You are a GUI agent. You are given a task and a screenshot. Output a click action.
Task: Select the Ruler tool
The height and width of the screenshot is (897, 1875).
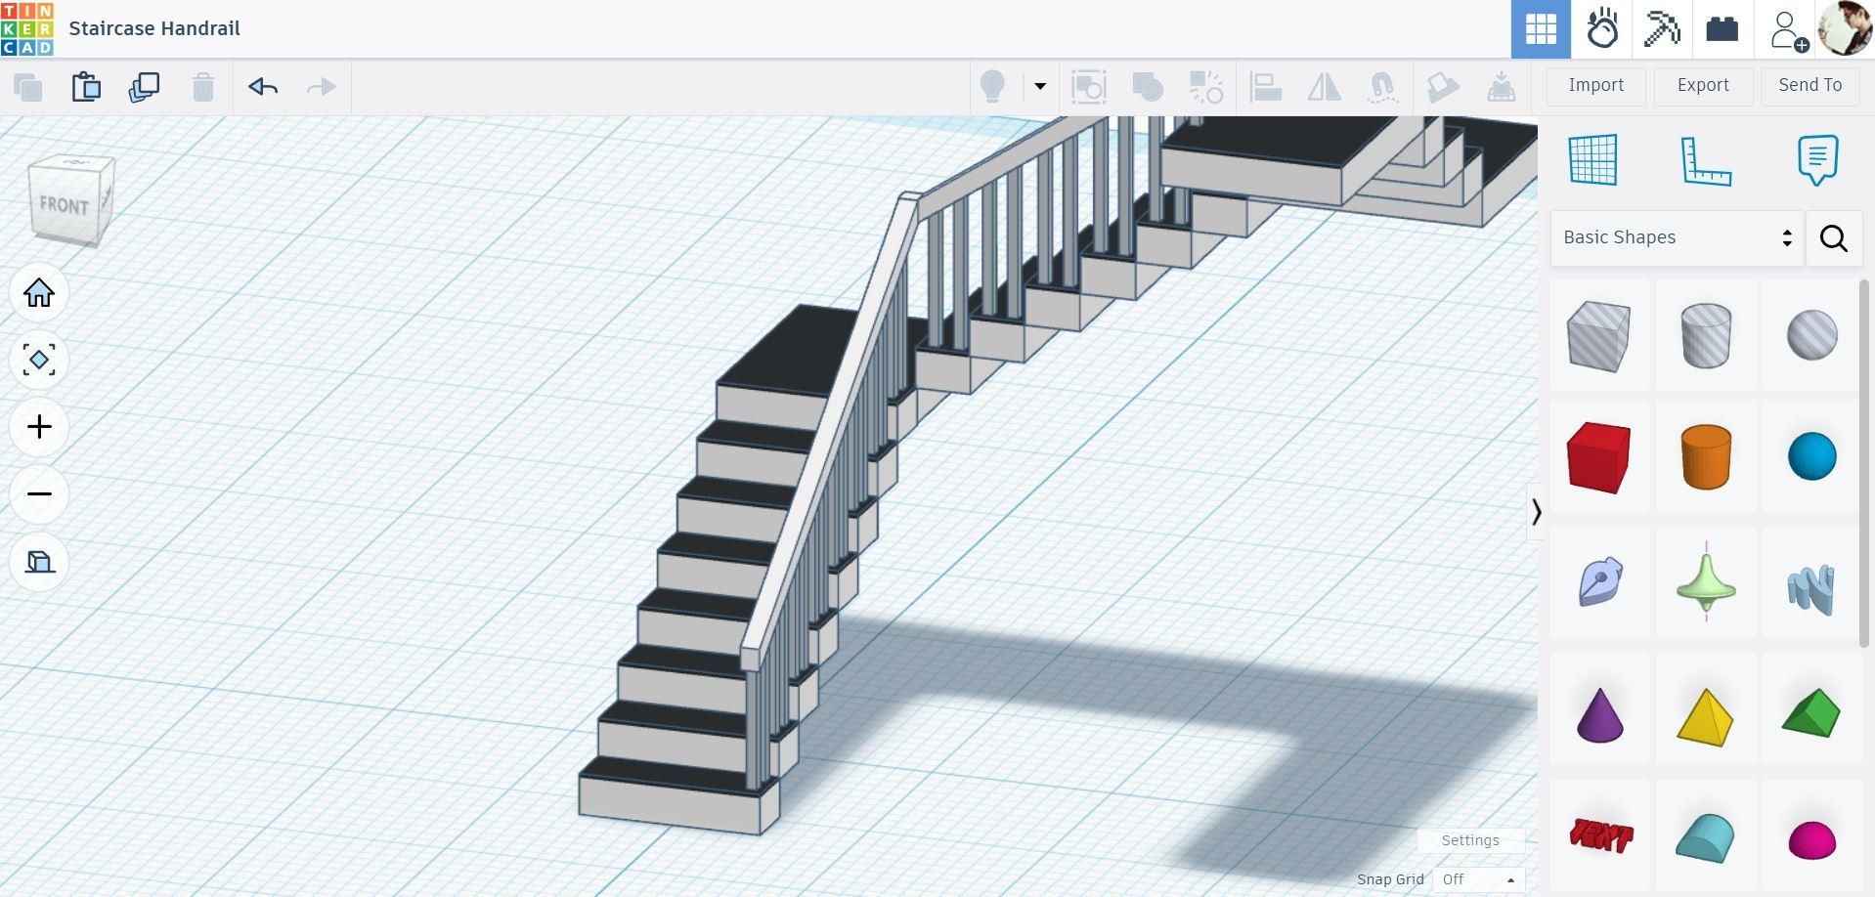(1706, 160)
